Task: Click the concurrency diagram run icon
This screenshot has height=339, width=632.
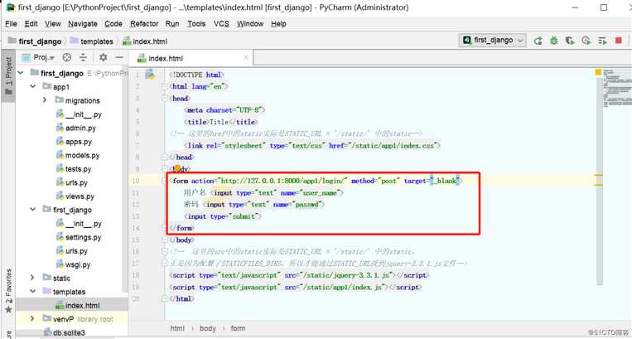Action: [x=602, y=41]
